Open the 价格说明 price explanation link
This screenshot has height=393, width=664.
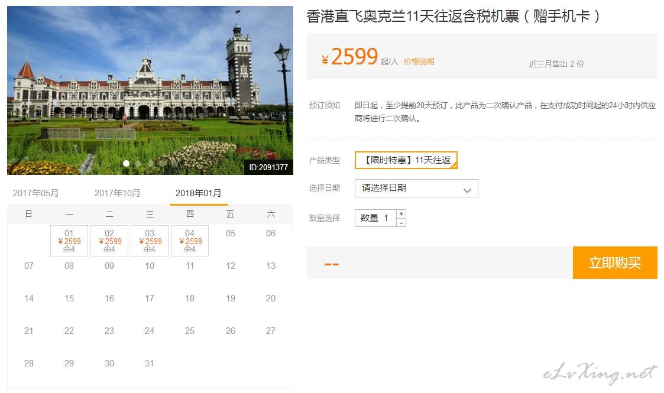point(419,62)
